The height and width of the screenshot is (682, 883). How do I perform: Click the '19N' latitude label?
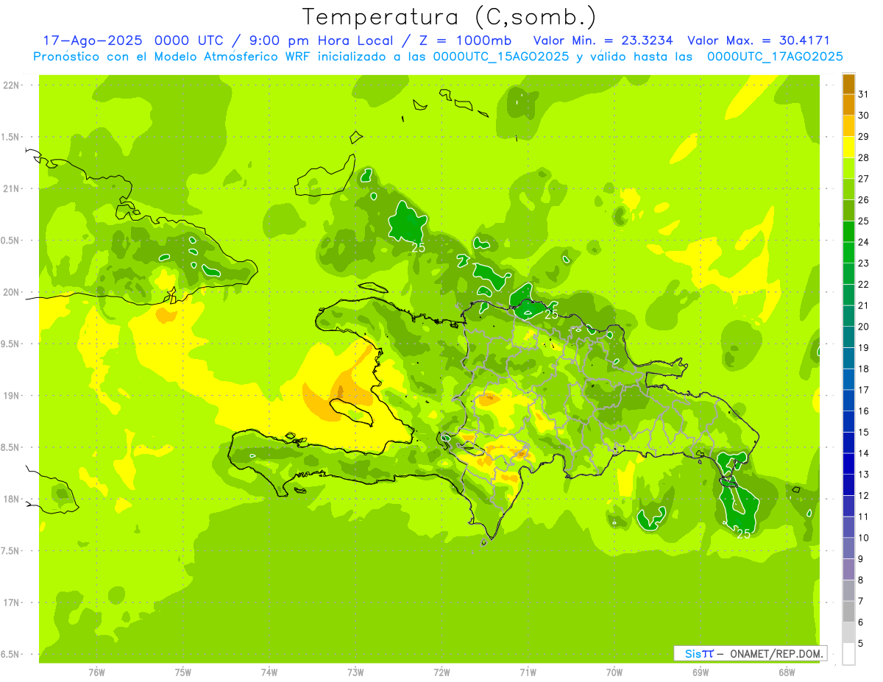12,396
